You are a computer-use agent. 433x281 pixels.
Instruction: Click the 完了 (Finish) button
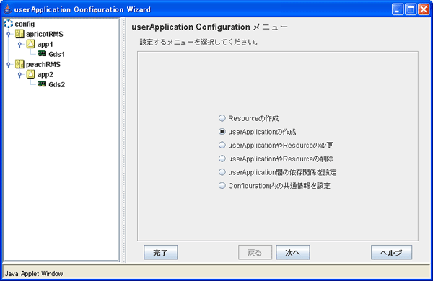[160, 252]
